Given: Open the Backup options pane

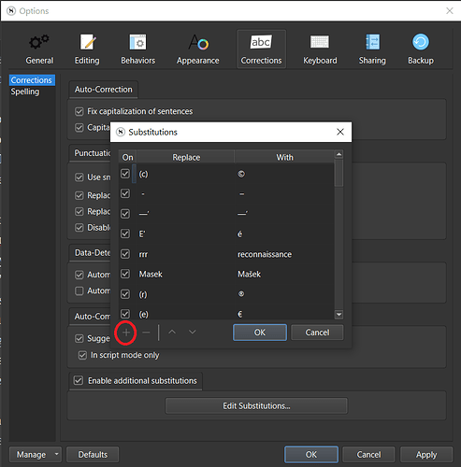Looking at the screenshot, I should point(421,50).
